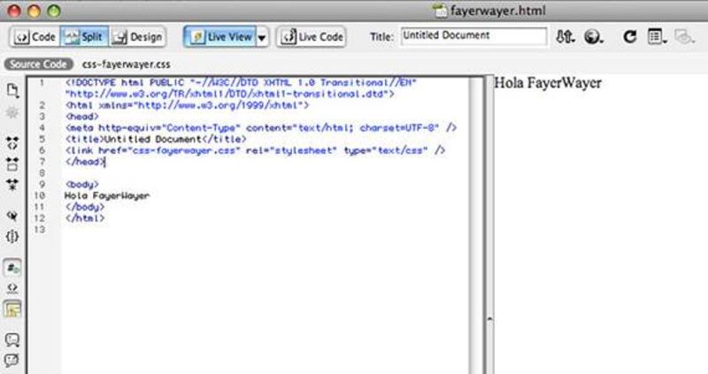This screenshot has height=374, width=708.
Task: Open the View Options dropdown
Action: point(656,37)
